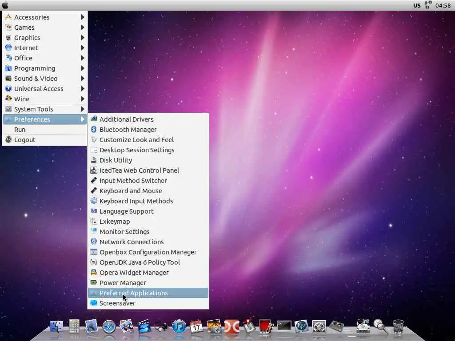Expand the Office submenu arrow
This screenshot has width=455, height=341.
[x=83, y=58]
